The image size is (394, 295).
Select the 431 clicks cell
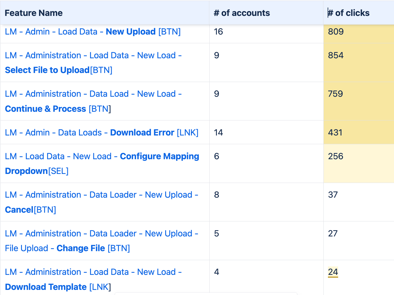click(358, 132)
